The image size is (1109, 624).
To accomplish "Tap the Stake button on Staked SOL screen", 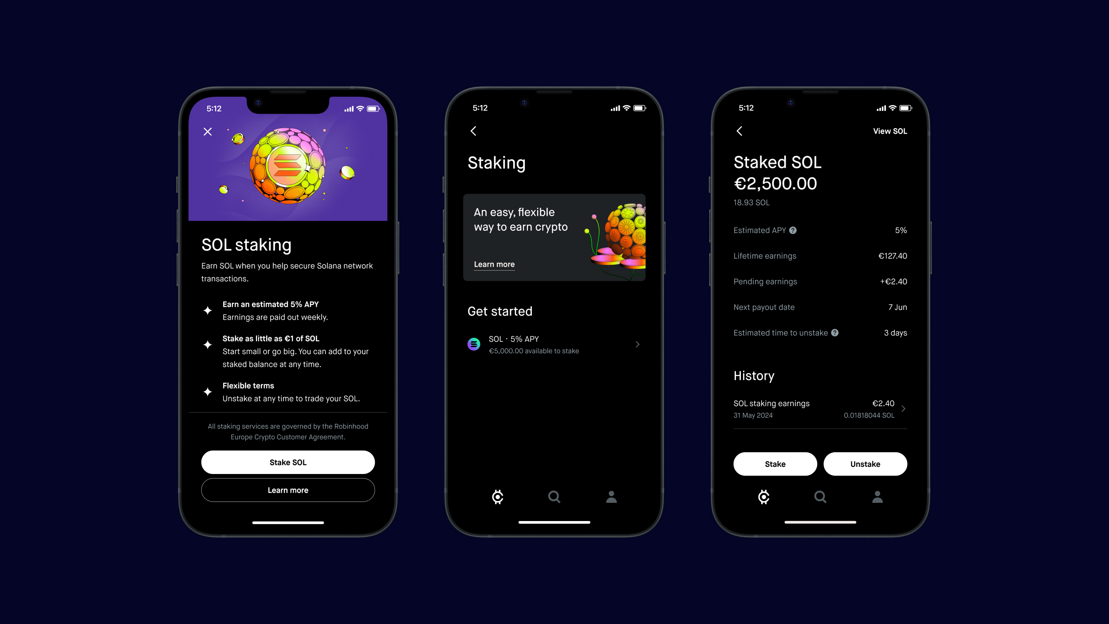I will coord(775,463).
